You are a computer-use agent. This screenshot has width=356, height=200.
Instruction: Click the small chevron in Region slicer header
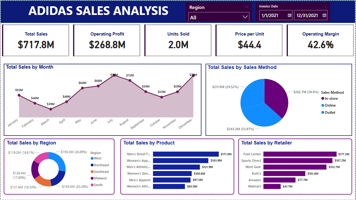[247, 7]
